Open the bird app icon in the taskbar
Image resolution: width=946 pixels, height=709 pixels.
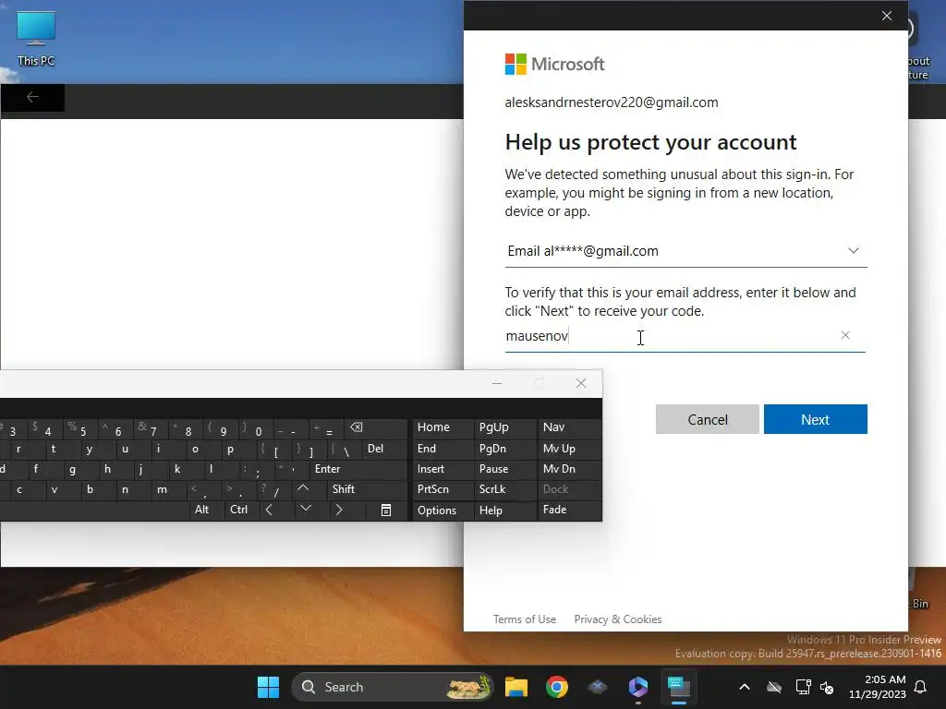click(598, 687)
